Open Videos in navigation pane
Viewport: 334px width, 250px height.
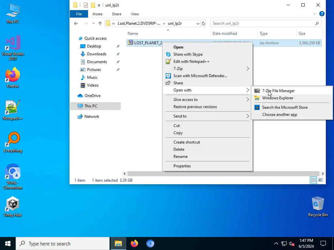pos(93,86)
